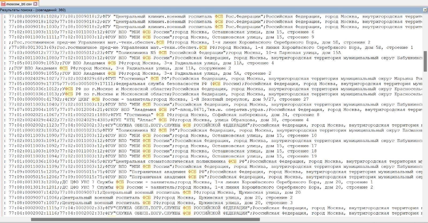Pick result row "77:01:0001036:1013"

tap(213, 94)
